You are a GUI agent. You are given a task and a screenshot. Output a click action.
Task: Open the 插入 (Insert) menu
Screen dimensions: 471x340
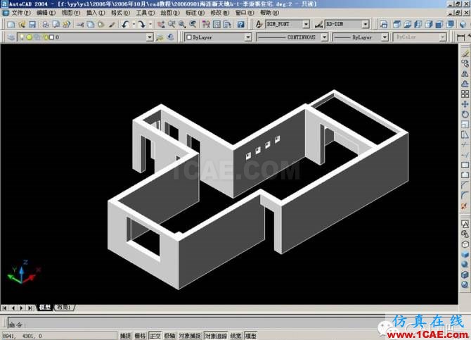pyautogui.click(x=96, y=13)
